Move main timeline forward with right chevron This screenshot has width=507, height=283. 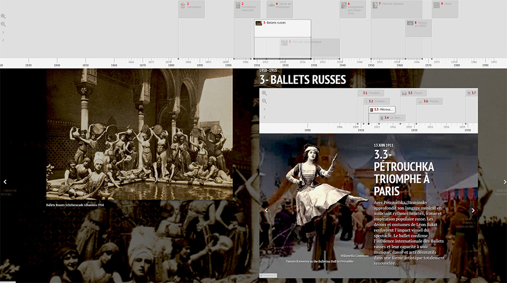tap(3, 32)
